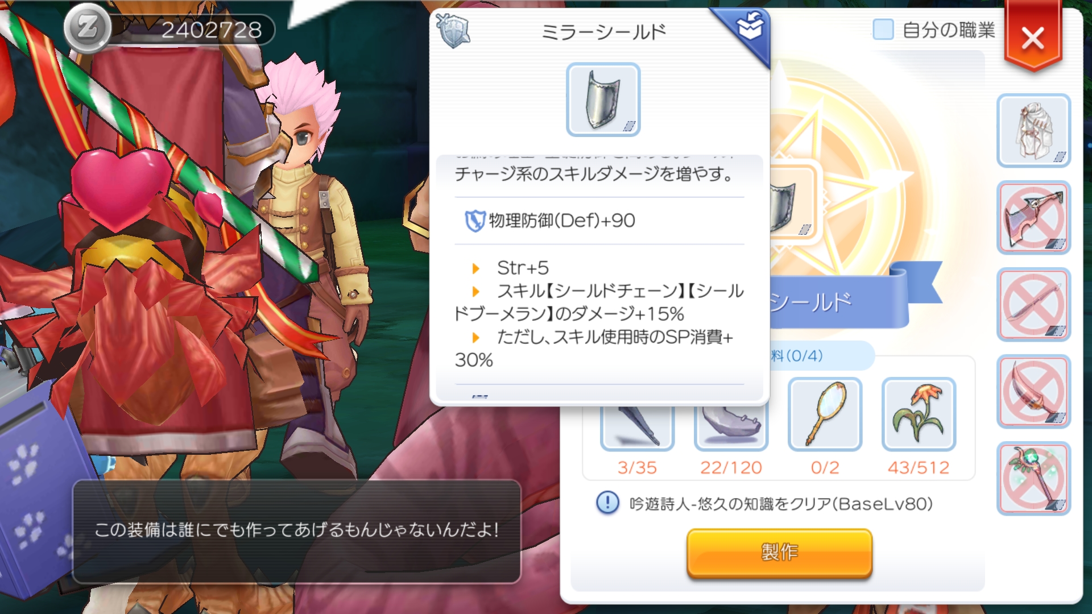The width and height of the screenshot is (1092, 614).
Task: Click the shield emblem at popup top-left
Action: point(453,31)
